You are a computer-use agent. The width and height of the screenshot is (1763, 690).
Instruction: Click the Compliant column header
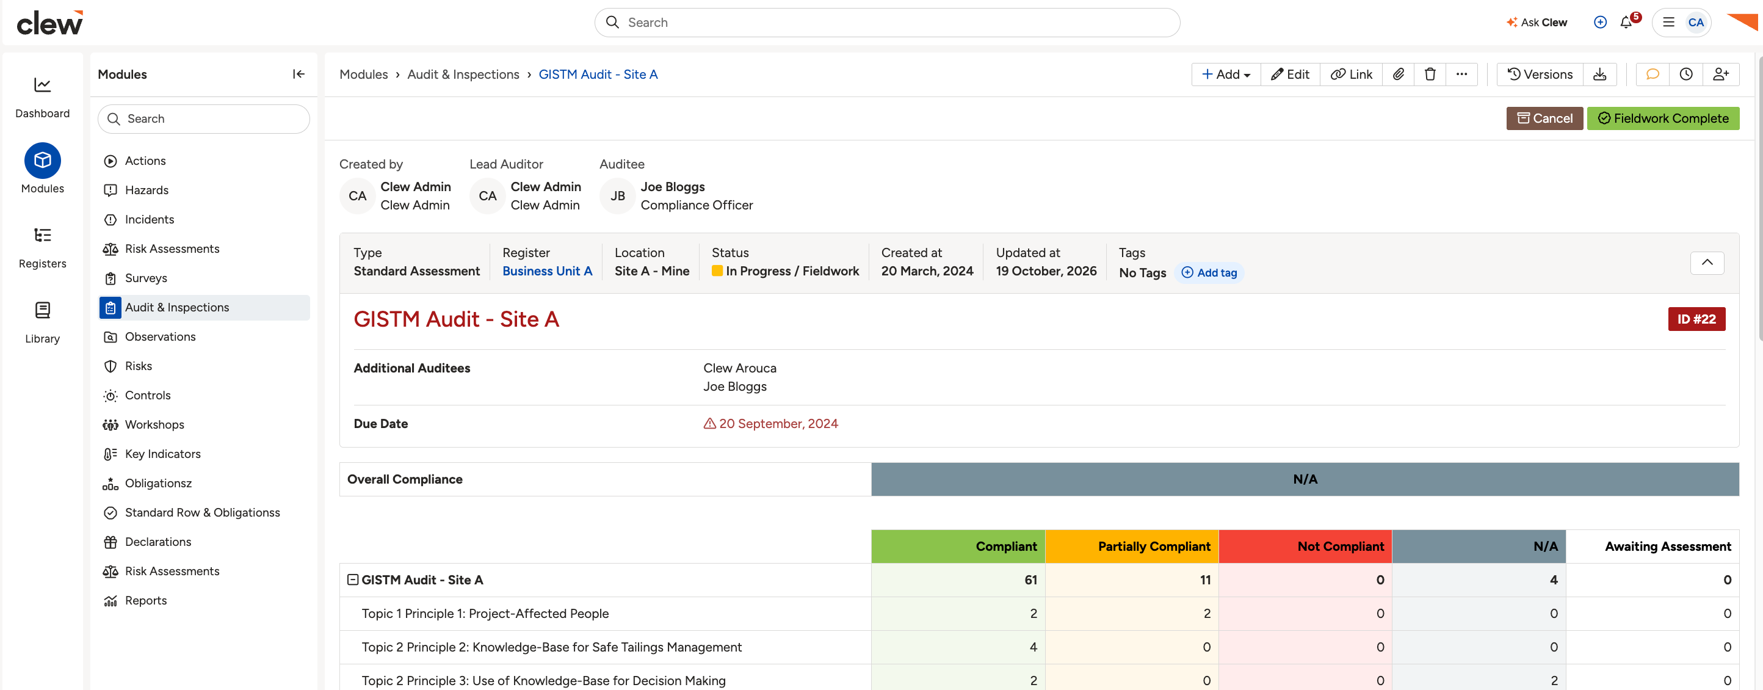957,547
